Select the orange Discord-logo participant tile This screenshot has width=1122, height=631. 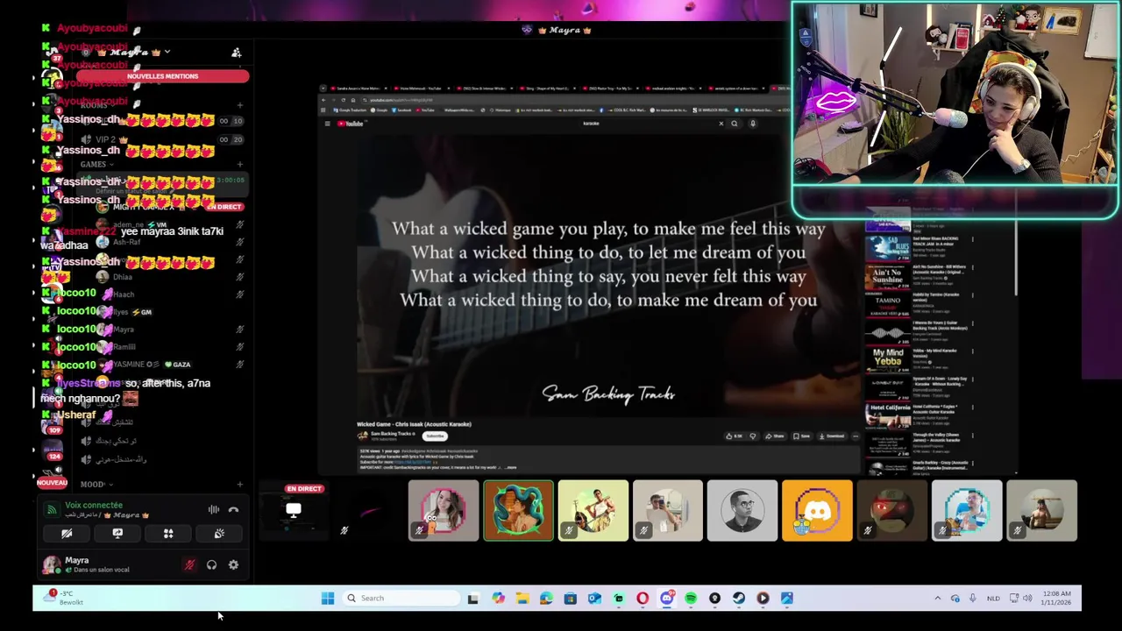[817, 511]
